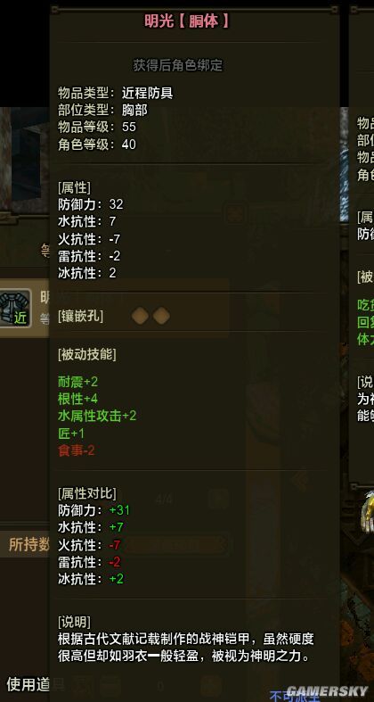The width and height of the screenshot is (374, 702).
Task: Click the 根性+4 passive skill
Action: [x=77, y=399]
